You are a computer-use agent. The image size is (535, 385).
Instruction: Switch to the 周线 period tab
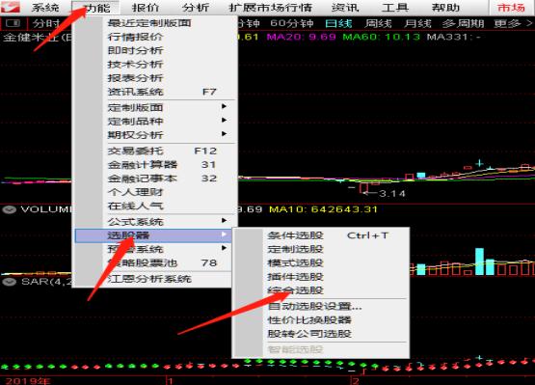pyautogui.click(x=378, y=23)
